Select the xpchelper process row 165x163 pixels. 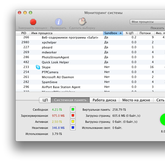[90, 42]
